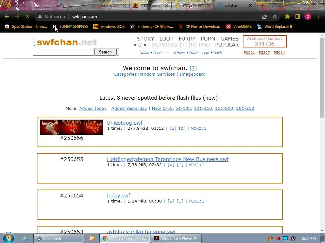Open the Word Replacer II bookmark
This screenshot has height=243, width=325.
point(275,27)
